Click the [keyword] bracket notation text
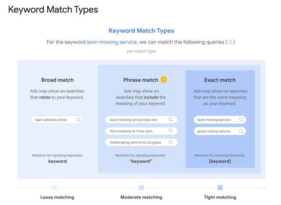Viewport: 281px width, 205px height. click(x=220, y=161)
